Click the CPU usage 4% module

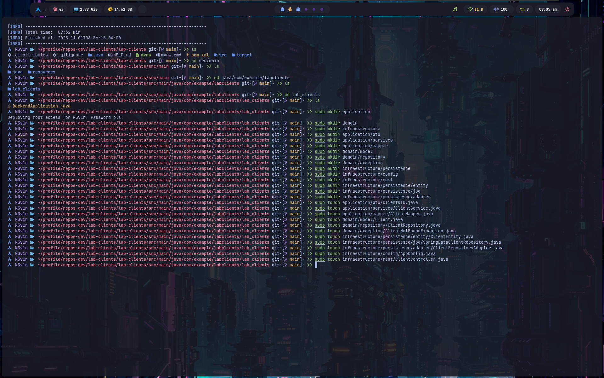[x=58, y=9]
